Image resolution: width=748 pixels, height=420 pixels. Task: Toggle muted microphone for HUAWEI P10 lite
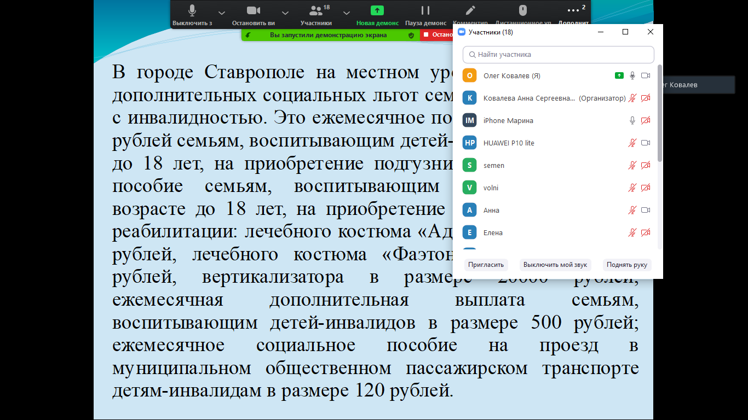click(x=632, y=143)
